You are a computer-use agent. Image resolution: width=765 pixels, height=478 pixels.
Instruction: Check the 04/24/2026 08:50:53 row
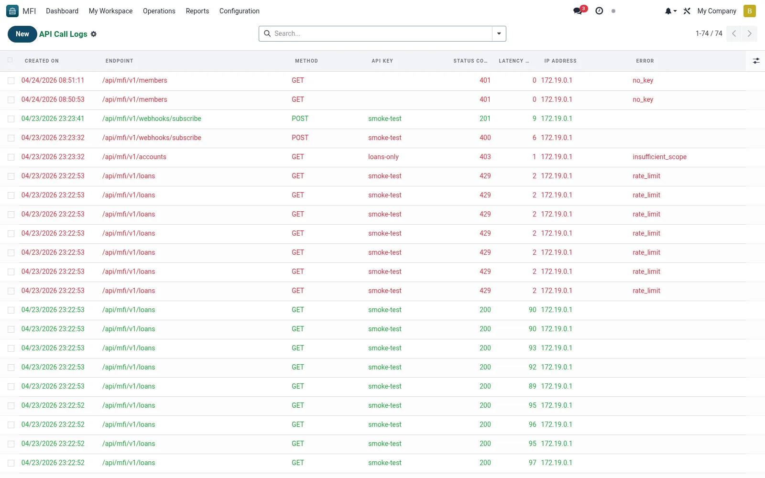(x=11, y=100)
